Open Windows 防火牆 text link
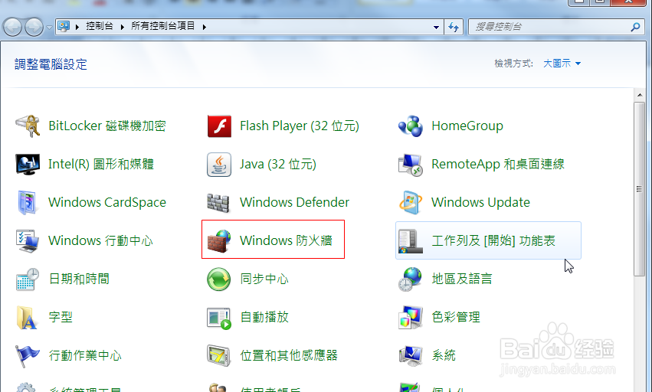The height and width of the screenshot is (392, 652). (x=286, y=240)
